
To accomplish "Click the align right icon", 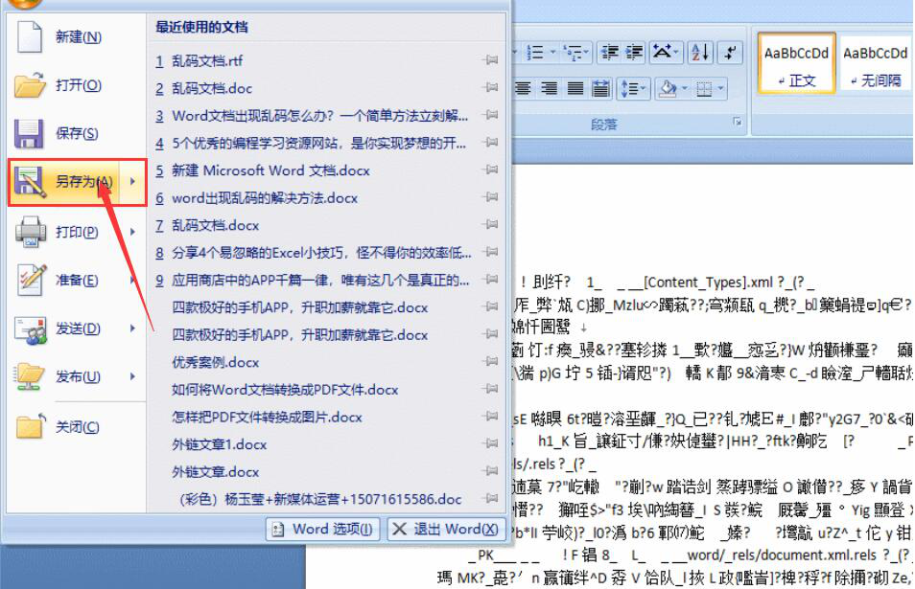I will click(549, 88).
